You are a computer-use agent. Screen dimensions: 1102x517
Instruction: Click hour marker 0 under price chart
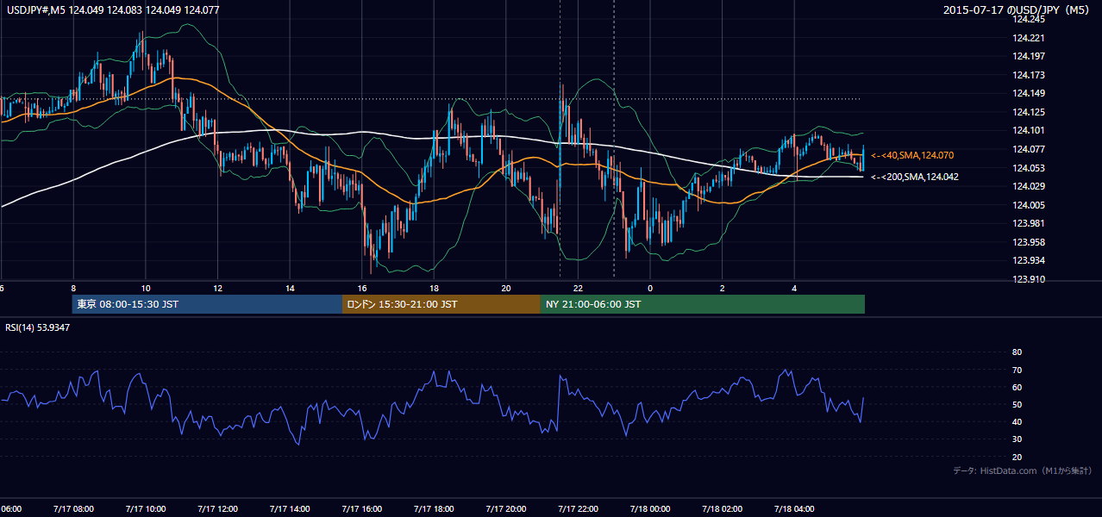point(650,288)
